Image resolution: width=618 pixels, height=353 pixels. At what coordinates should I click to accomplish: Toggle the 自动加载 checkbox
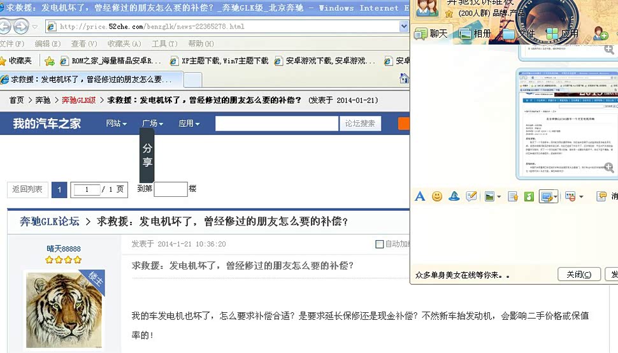click(379, 244)
